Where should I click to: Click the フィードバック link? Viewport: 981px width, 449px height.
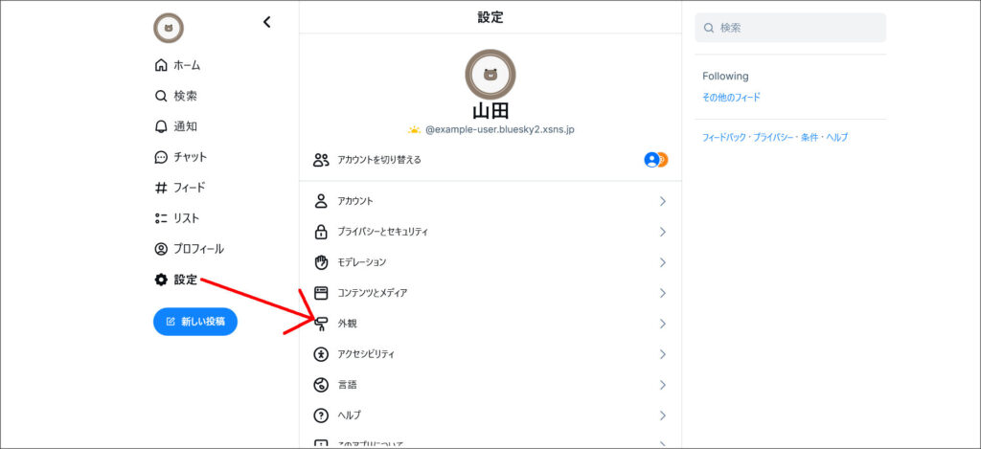coord(726,138)
